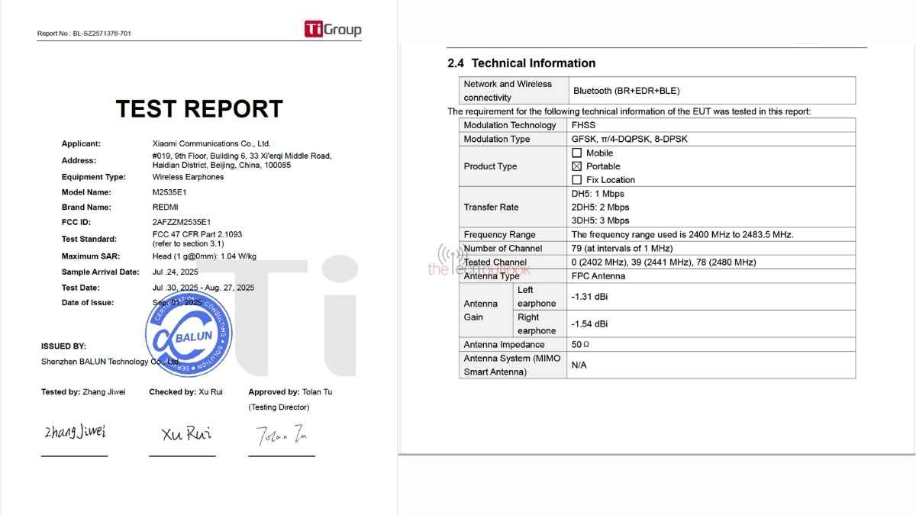Click the TEST REPORT title heading

[199, 109]
